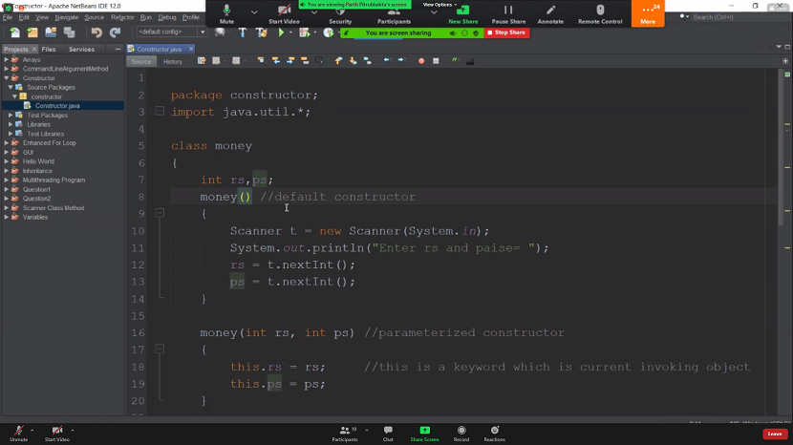Click the Clean and Build Project icon
Image resolution: width=793 pixels, height=445 pixels.
pos(262,32)
